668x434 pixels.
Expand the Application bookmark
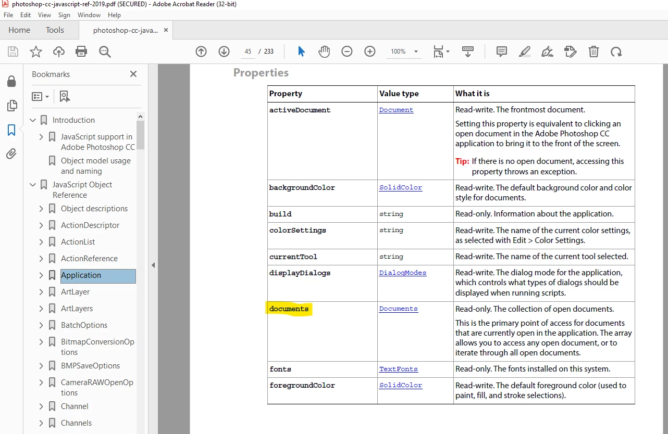[x=42, y=275]
